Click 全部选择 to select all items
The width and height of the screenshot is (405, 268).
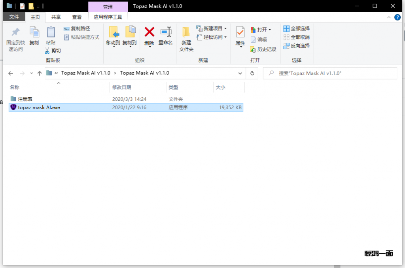coord(297,28)
